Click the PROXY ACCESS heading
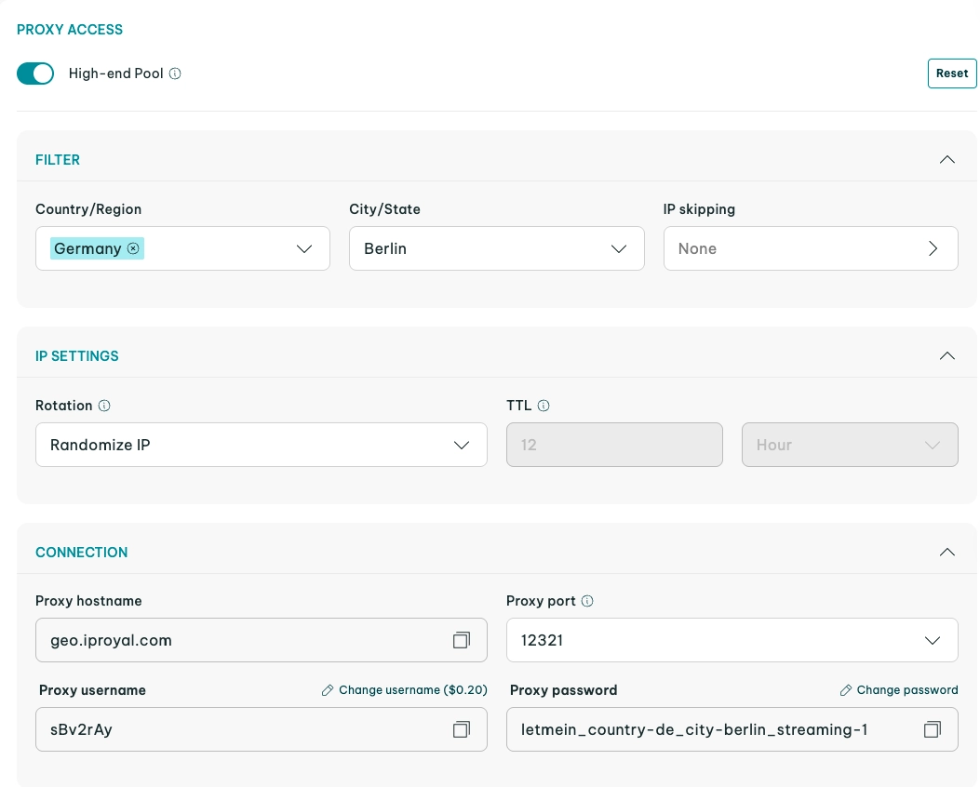 click(x=70, y=30)
